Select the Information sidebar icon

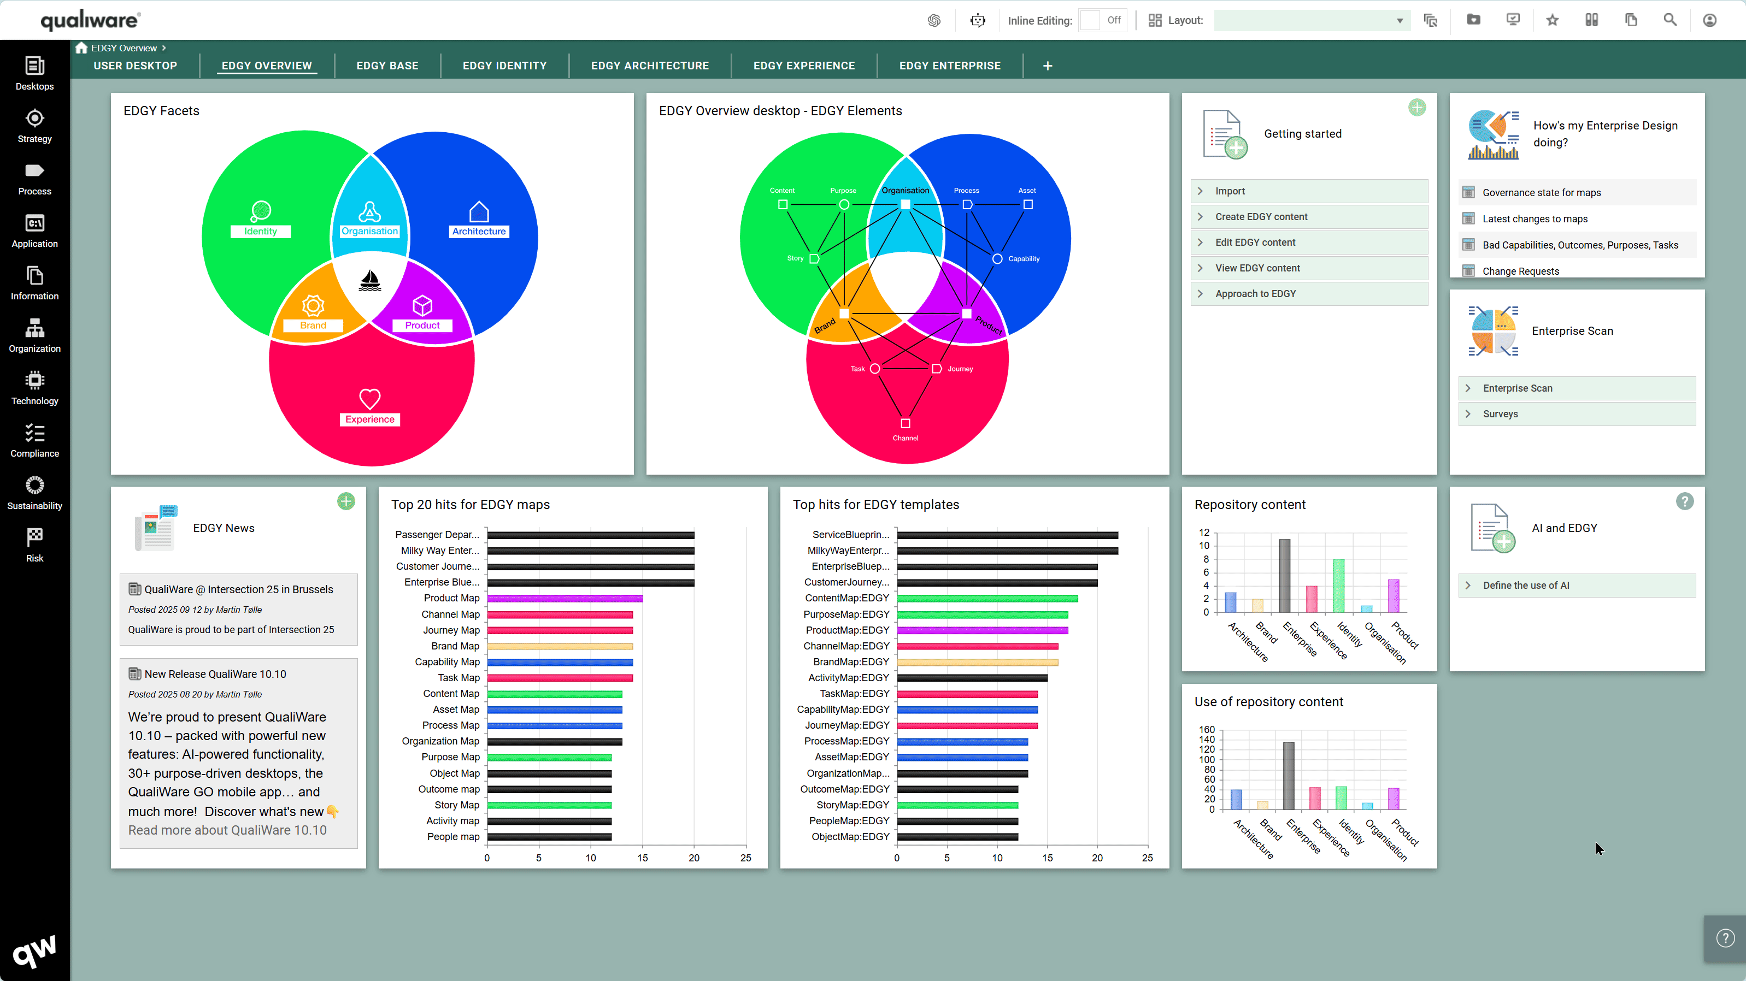pyautogui.click(x=34, y=283)
